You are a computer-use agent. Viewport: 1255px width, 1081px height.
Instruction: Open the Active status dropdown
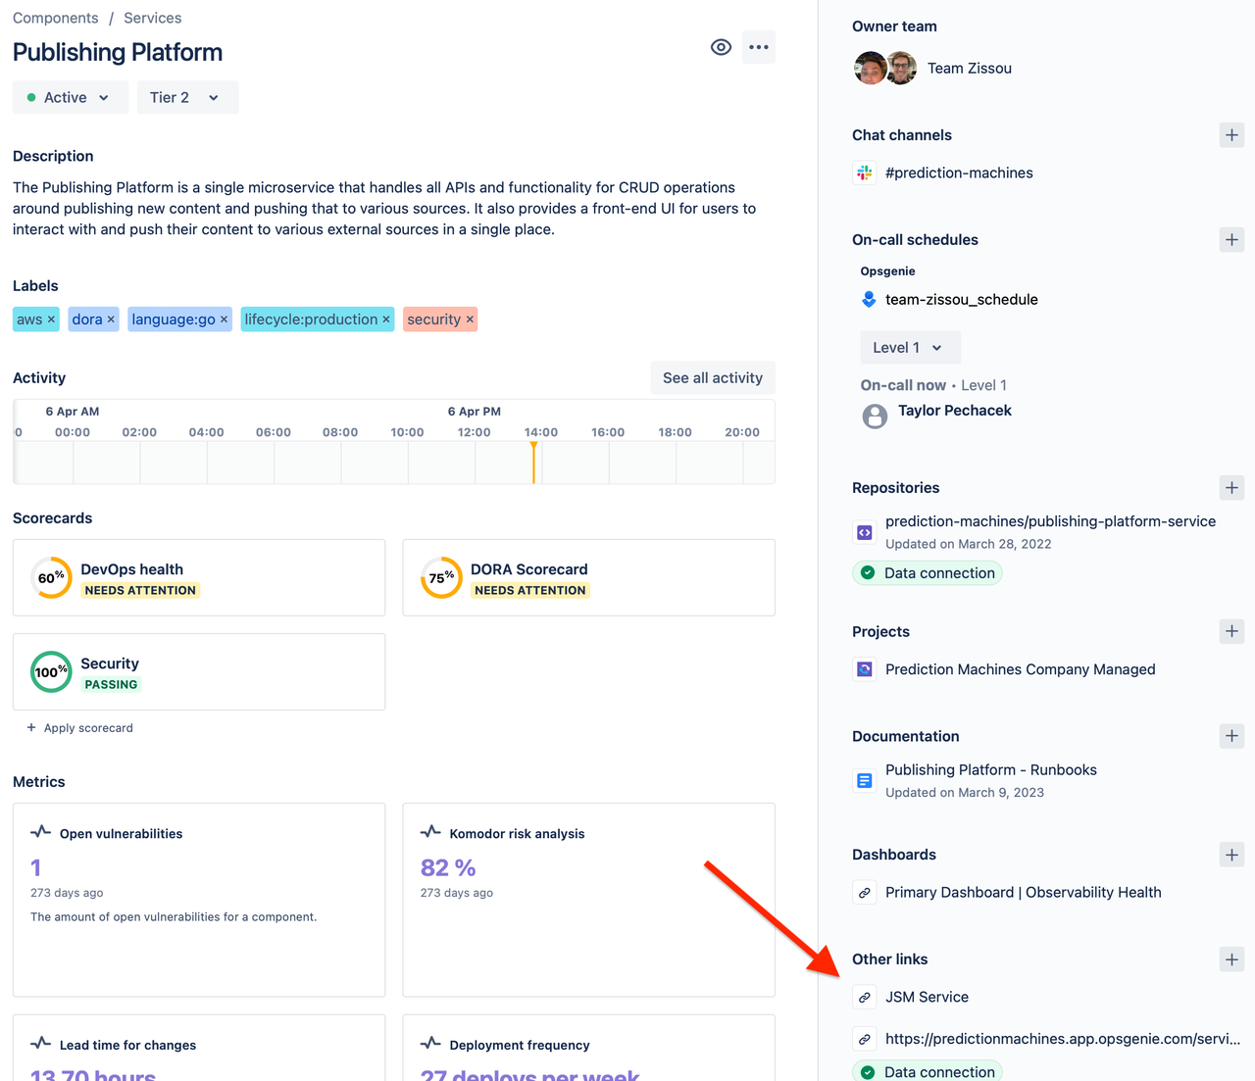click(71, 98)
